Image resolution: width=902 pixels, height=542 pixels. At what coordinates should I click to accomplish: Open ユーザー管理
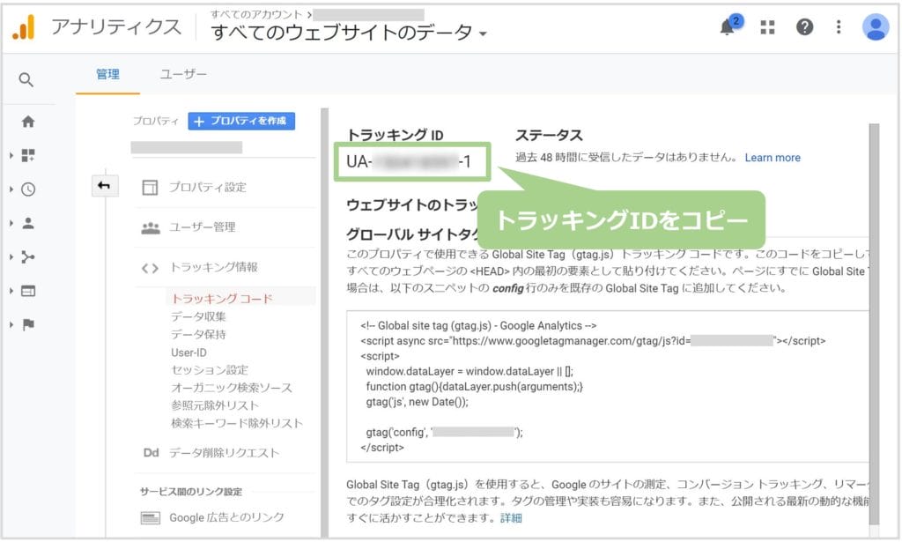tap(202, 227)
